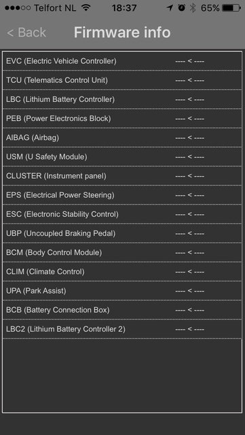Image resolution: width=245 pixels, height=435 pixels.
Task: Select the LBC Lithium Battery Controller row
Action: (122, 99)
